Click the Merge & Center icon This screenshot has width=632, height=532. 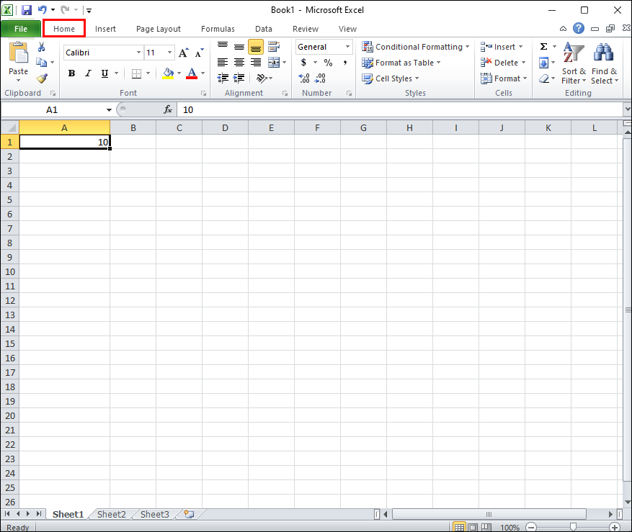(273, 62)
